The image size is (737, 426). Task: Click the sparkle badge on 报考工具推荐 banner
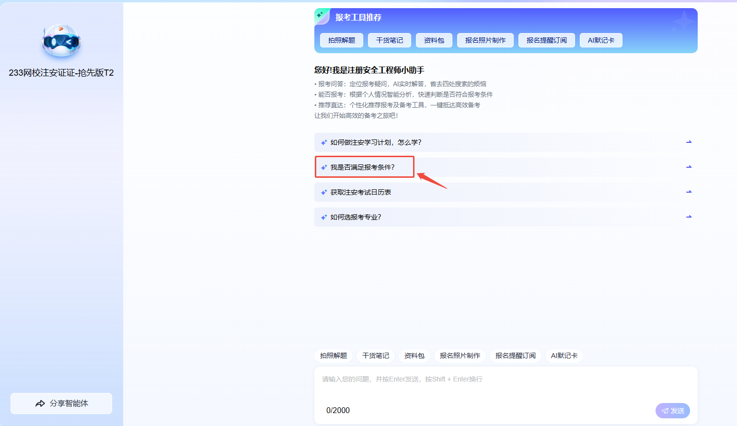pos(321,16)
